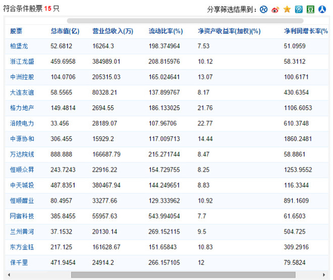Image resolution: width=333 pixels, height=280 pixels.
Task: Share results via the first blue circle share icon
Action: pos(263,10)
